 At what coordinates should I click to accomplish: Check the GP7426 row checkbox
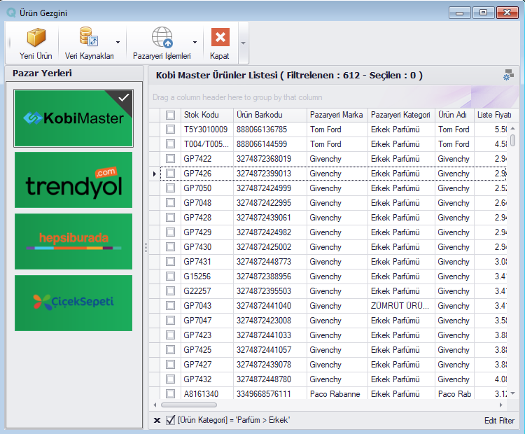coord(170,174)
